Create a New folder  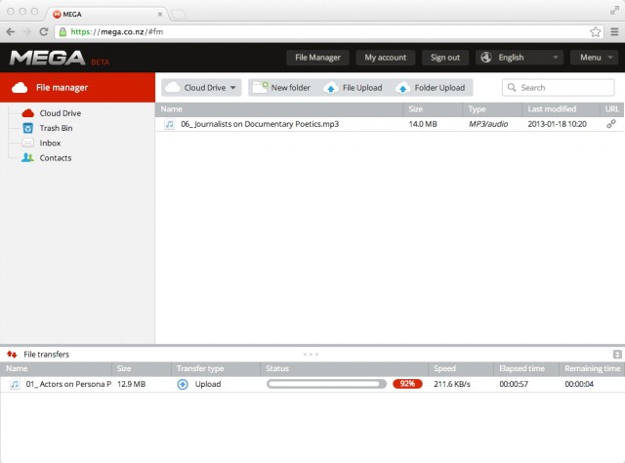point(281,88)
